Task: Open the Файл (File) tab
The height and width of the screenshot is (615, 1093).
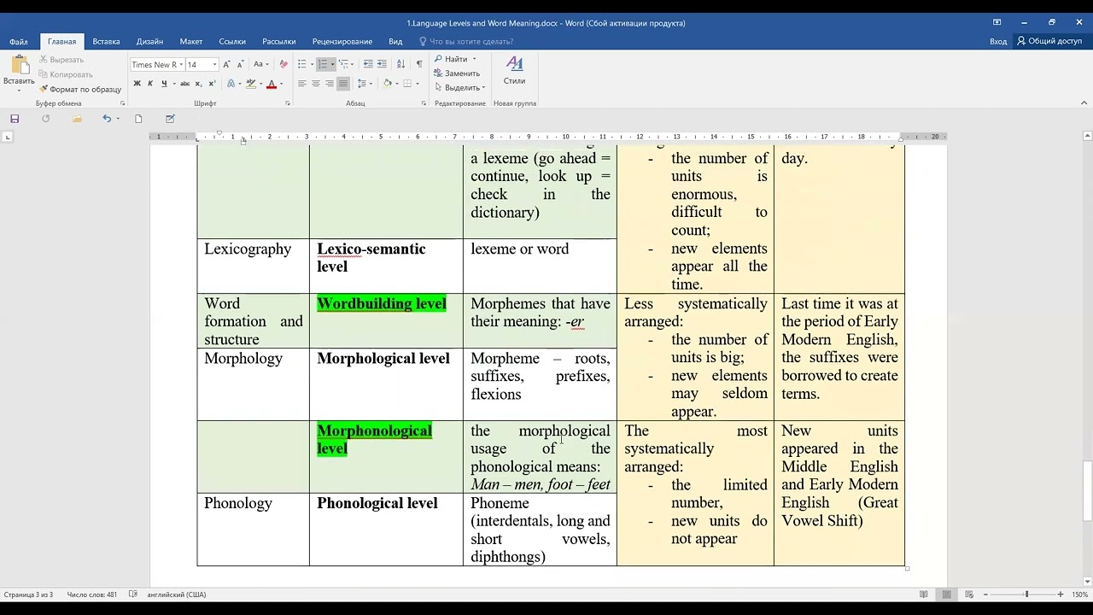Action: 19,41
